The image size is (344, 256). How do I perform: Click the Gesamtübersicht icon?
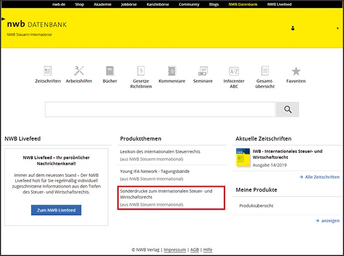point(265,71)
